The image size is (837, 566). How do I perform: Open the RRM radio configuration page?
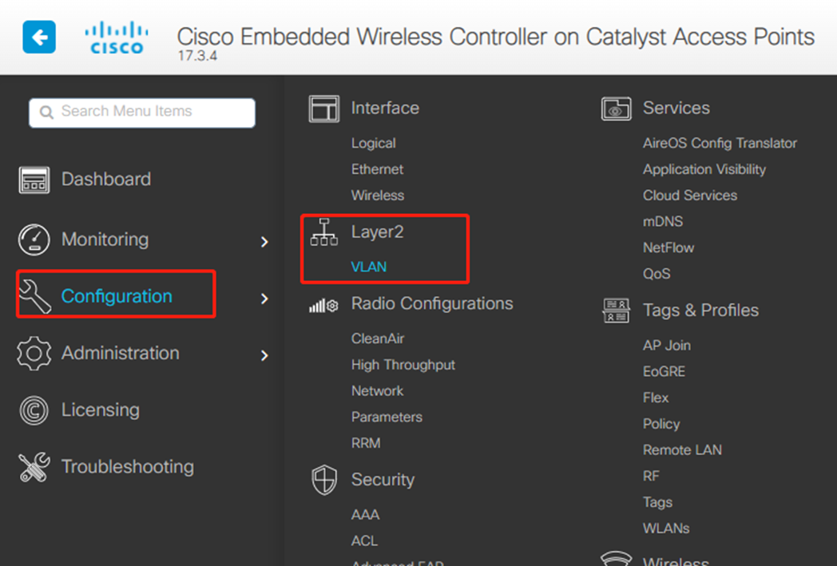point(366,443)
